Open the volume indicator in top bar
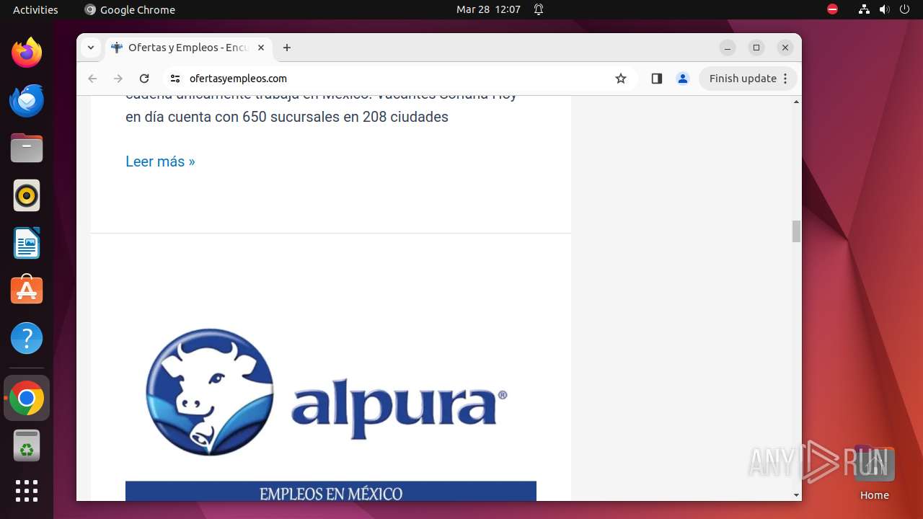 884,9
